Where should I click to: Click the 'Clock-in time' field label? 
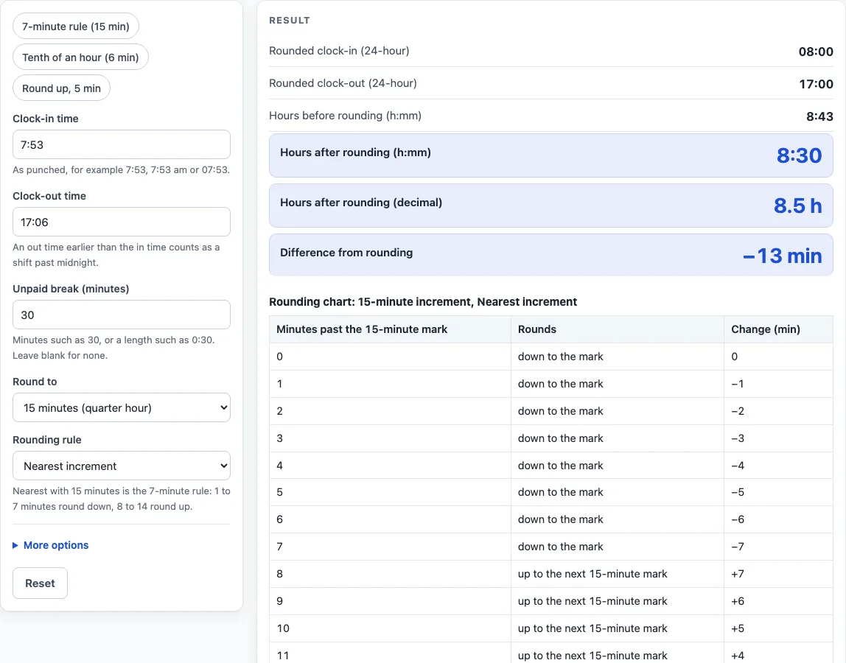(x=46, y=119)
